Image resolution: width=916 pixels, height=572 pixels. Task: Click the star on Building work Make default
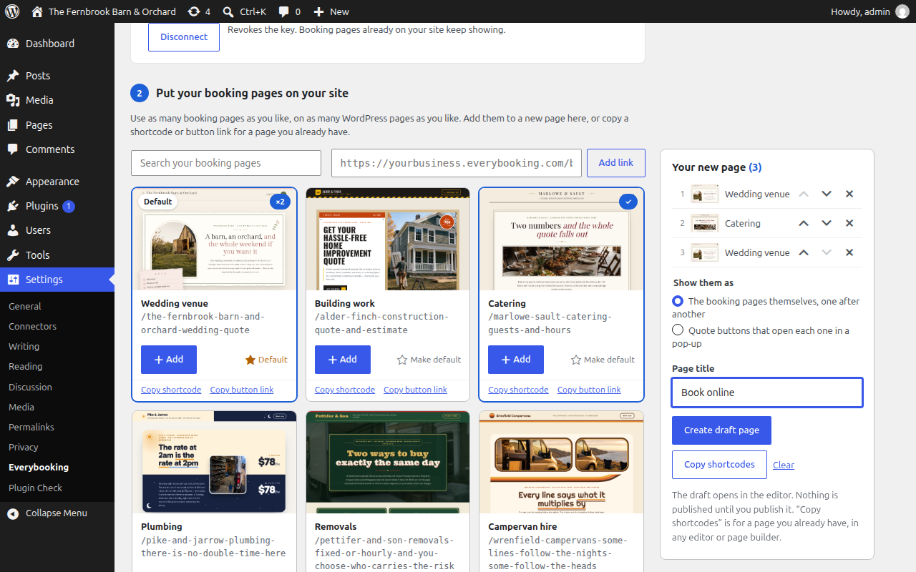tap(402, 360)
